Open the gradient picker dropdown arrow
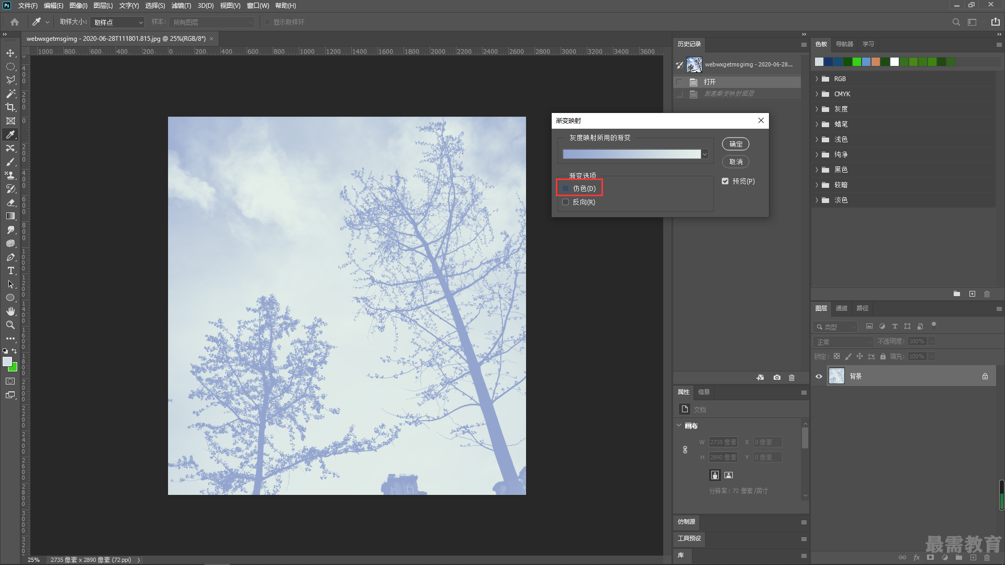Viewport: 1005px width, 565px height. click(705, 154)
